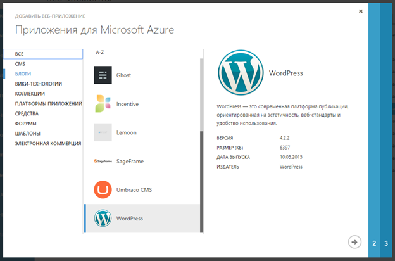Select the orange Umbraco CMS icon
This screenshot has width=395, height=261.
click(103, 190)
